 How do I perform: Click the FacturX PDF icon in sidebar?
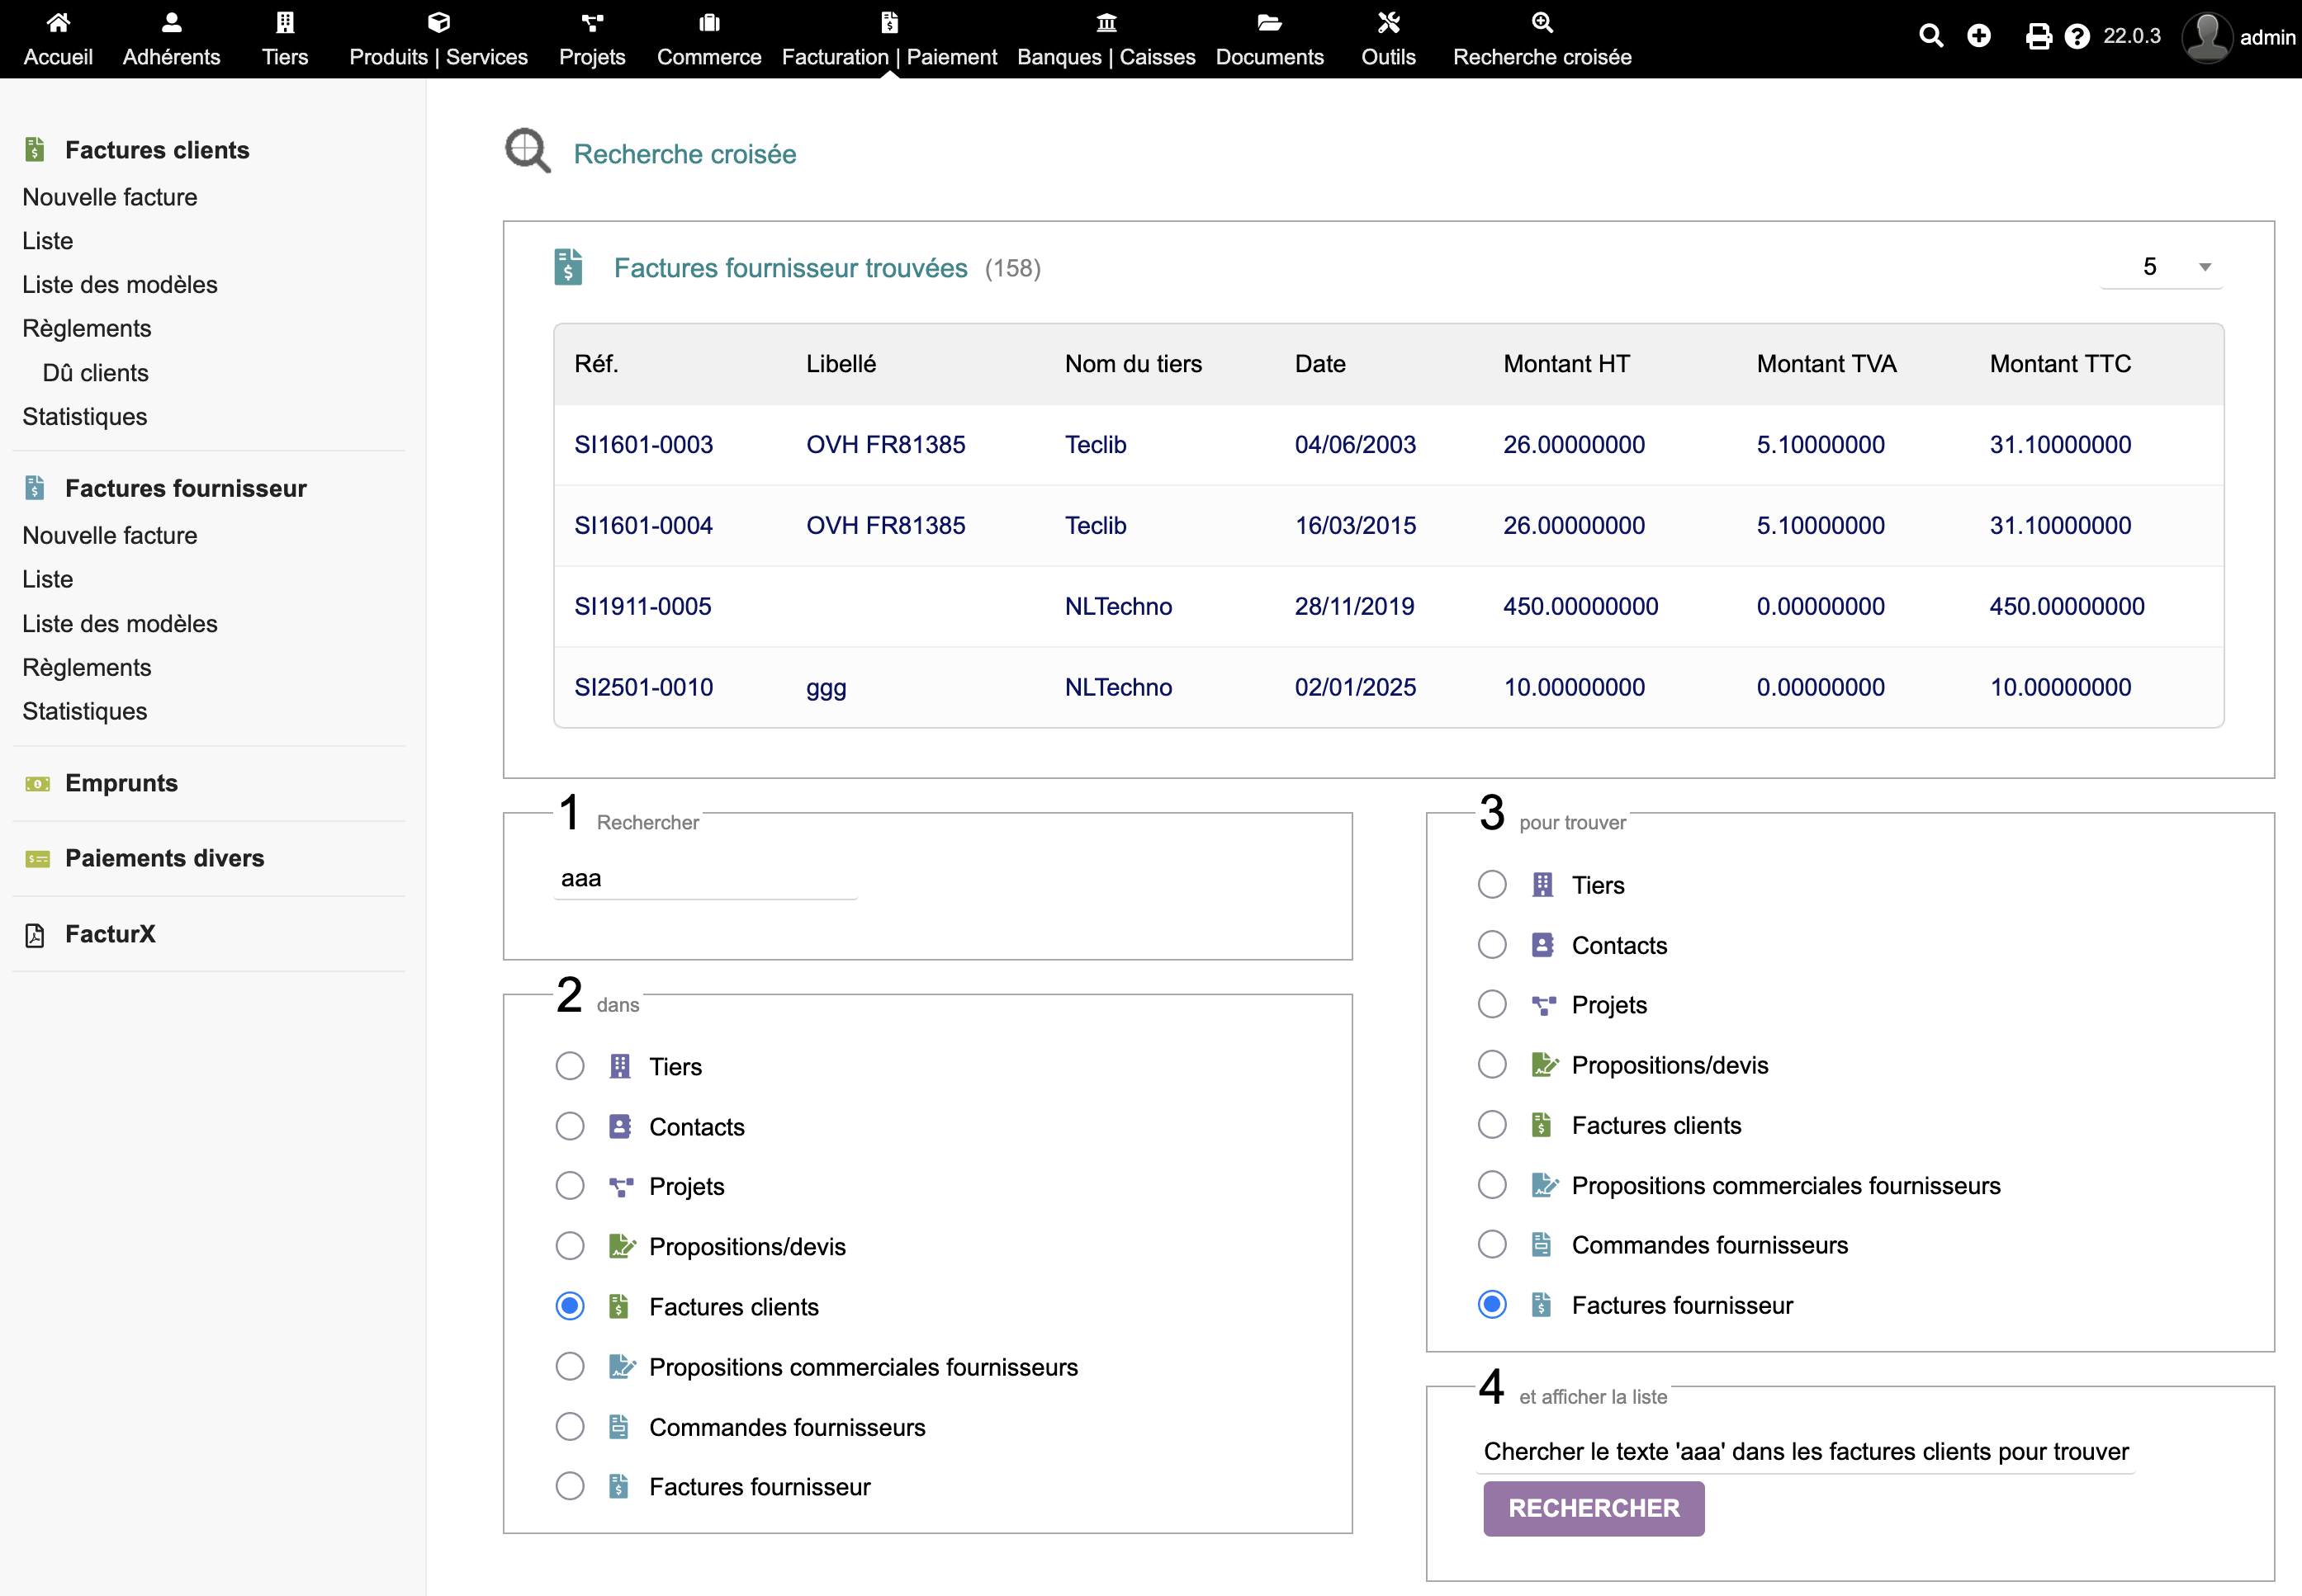click(x=35, y=935)
